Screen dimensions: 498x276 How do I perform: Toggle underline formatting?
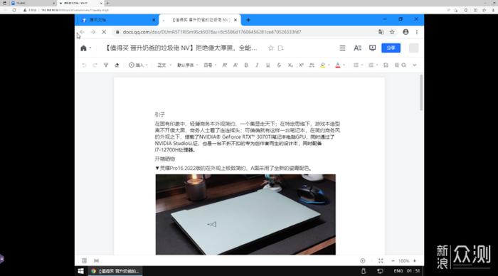tap(267, 65)
